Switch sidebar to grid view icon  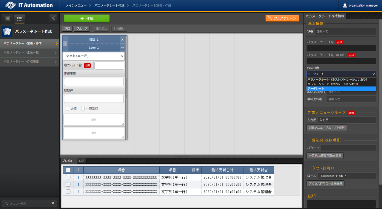(7, 19)
